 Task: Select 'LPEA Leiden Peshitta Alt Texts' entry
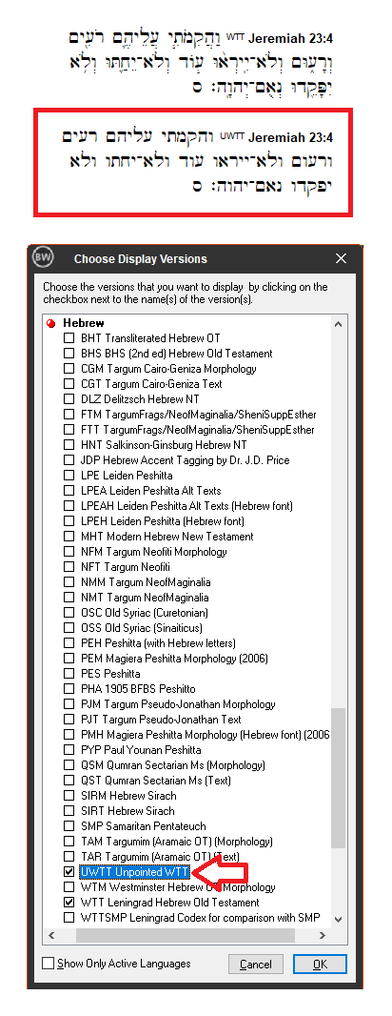pyautogui.click(x=150, y=491)
